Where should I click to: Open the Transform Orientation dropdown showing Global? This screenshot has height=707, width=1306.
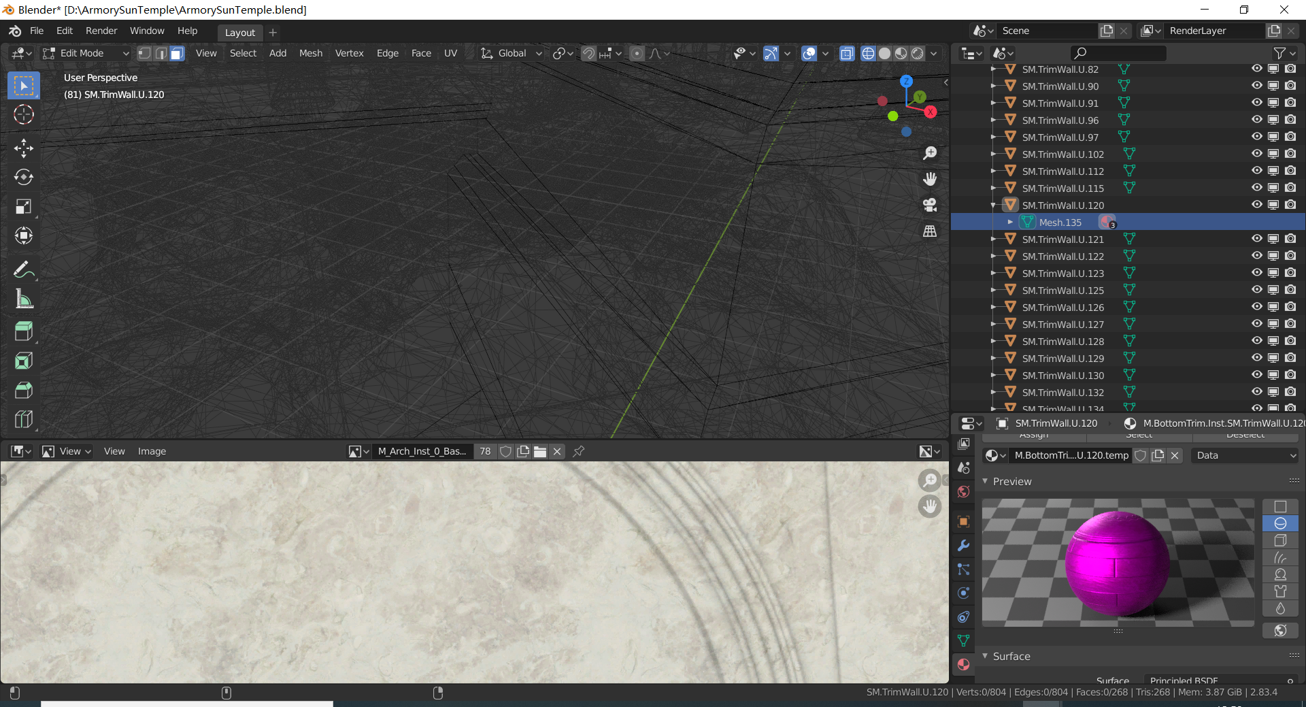point(510,53)
